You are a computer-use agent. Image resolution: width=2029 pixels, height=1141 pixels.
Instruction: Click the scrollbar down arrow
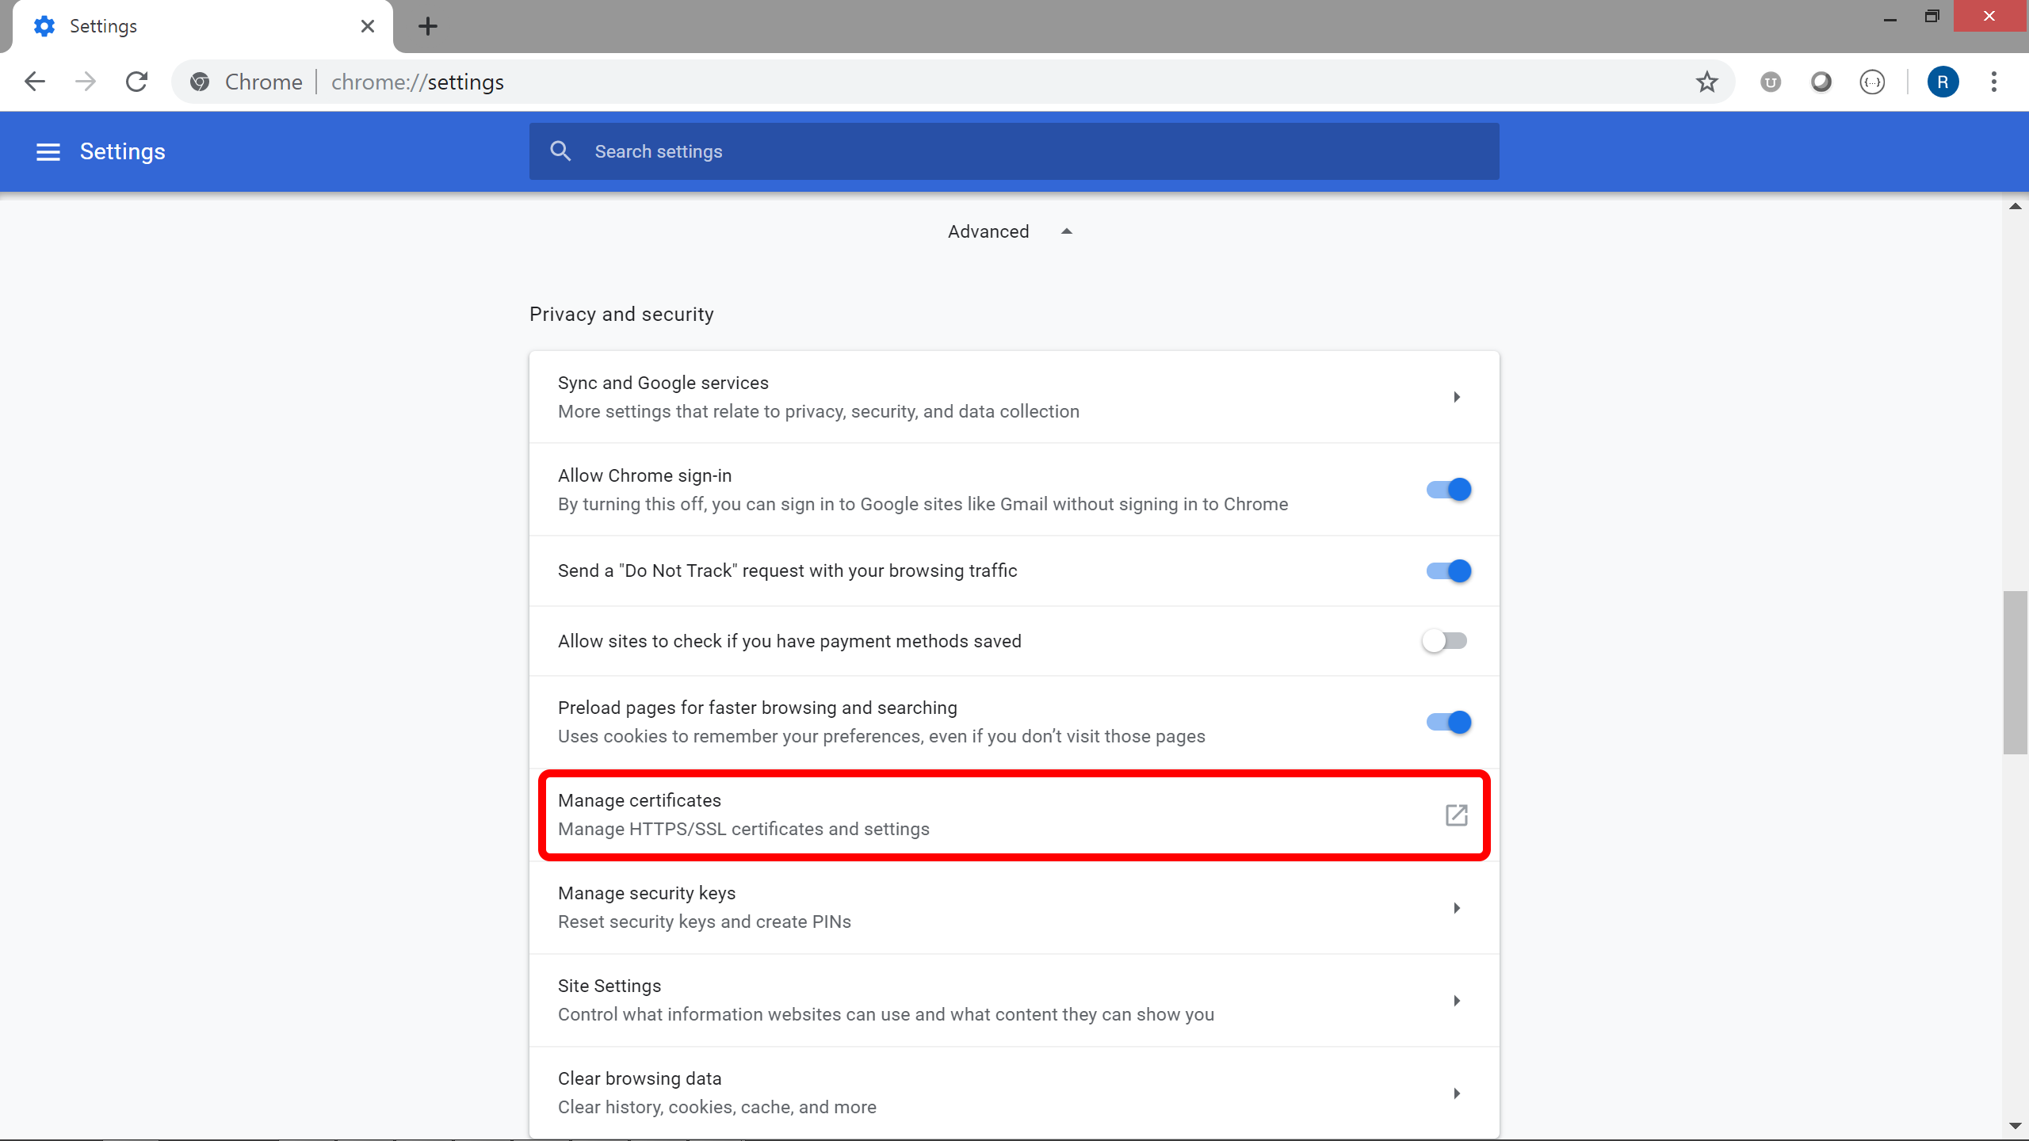pos(2015,1126)
